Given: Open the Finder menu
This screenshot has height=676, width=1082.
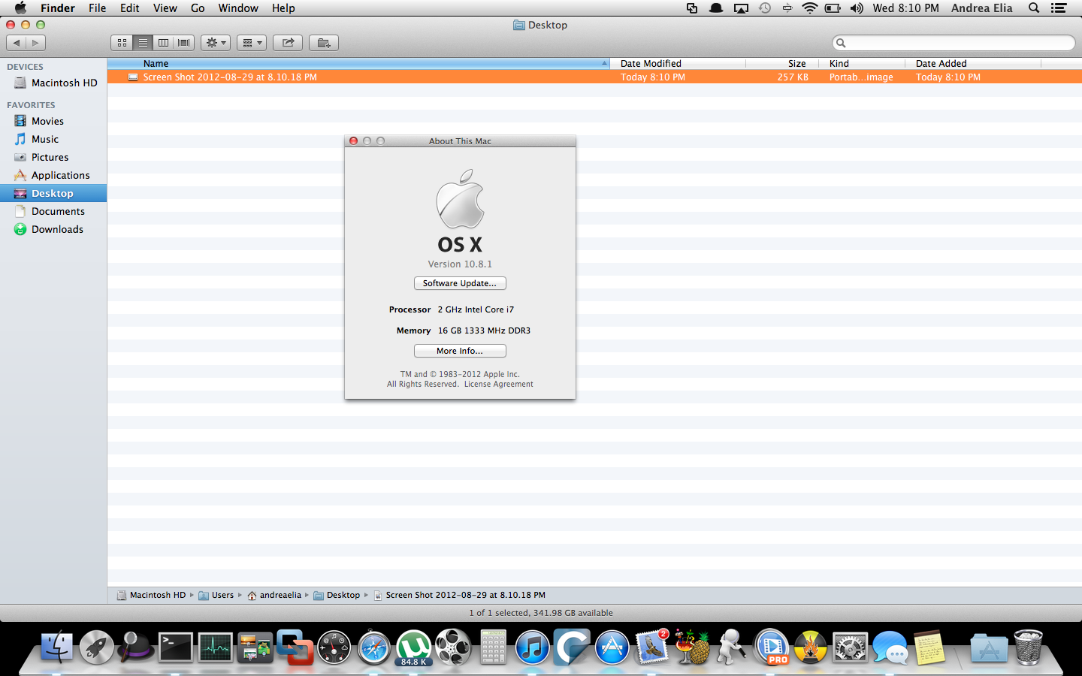Looking at the screenshot, I should pos(58,8).
